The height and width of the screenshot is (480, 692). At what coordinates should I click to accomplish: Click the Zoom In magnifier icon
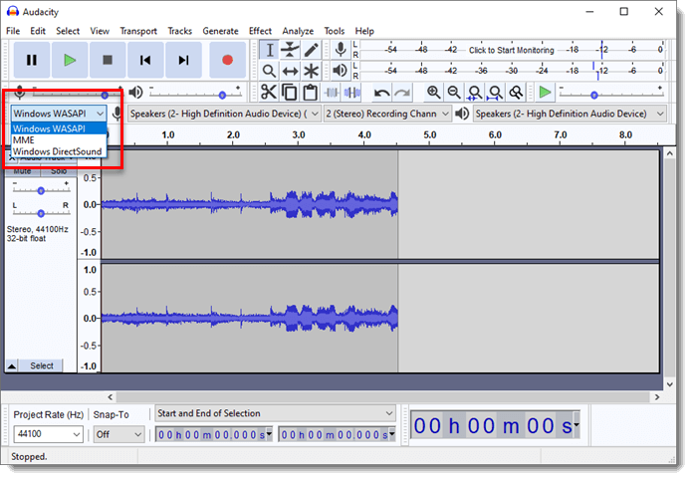(433, 93)
